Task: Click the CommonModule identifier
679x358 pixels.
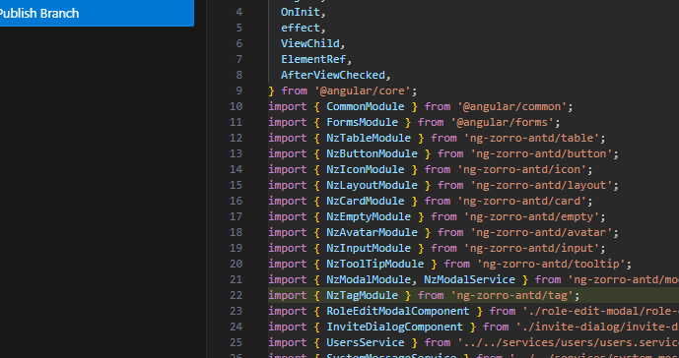Action: (365, 106)
